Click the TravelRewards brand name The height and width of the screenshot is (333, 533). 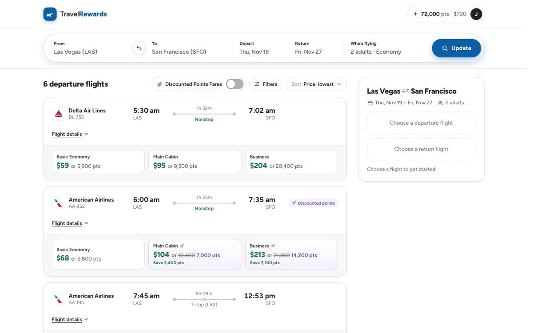pos(84,14)
